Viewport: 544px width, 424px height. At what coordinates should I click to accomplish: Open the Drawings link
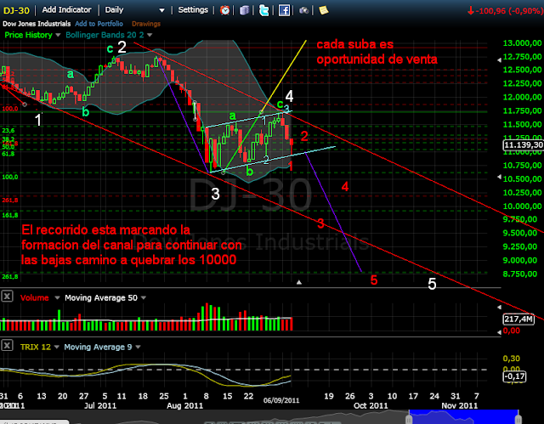point(146,24)
